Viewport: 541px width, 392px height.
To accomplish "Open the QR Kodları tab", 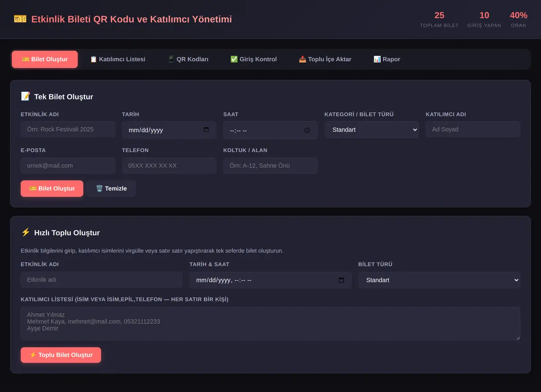I will coord(188,59).
